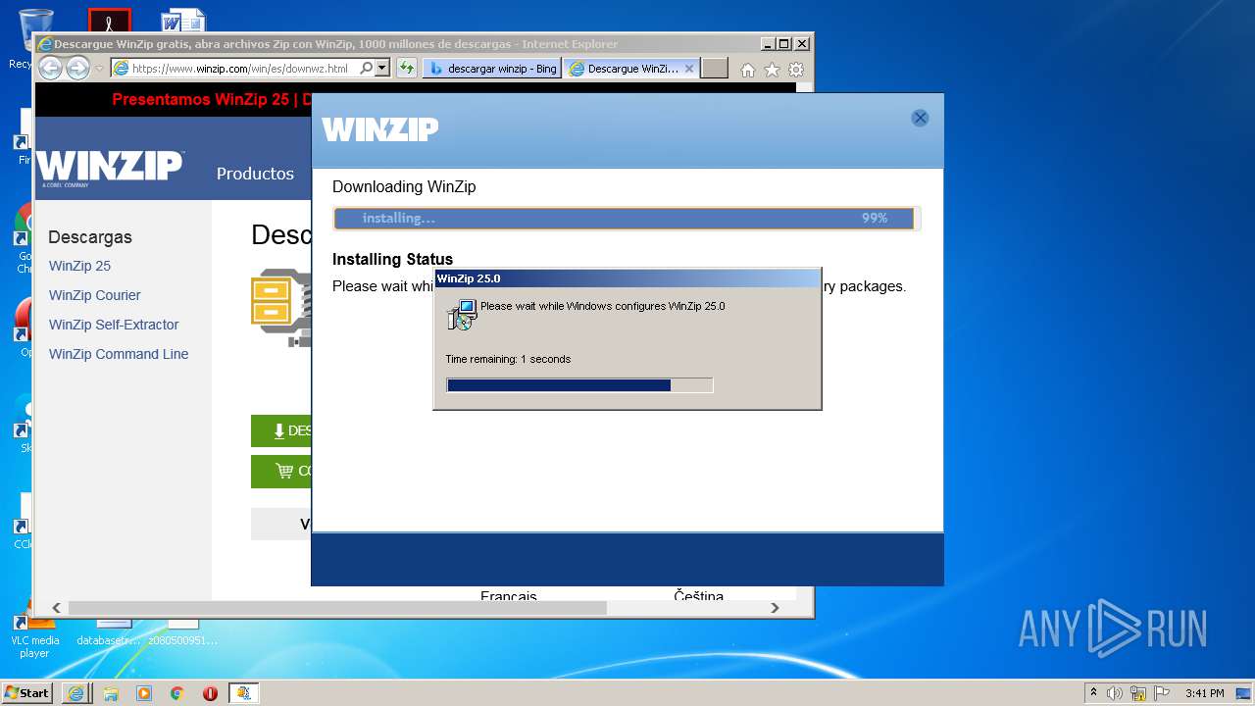1255x706 pixels.
Task: Click the scroll right arrow in browser
Action: (775, 608)
